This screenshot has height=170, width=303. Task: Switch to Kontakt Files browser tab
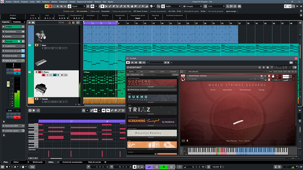pos(141,72)
